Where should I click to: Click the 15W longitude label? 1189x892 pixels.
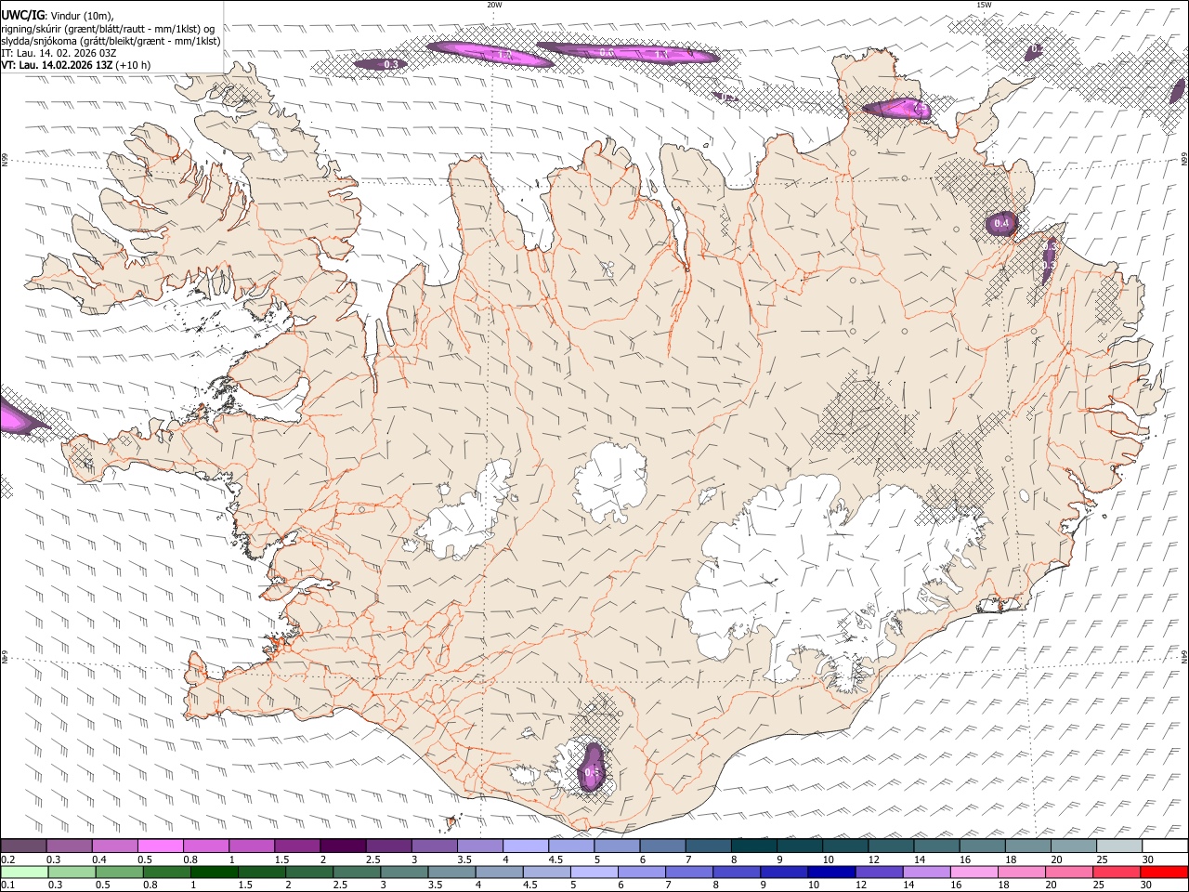[x=983, y=5]
